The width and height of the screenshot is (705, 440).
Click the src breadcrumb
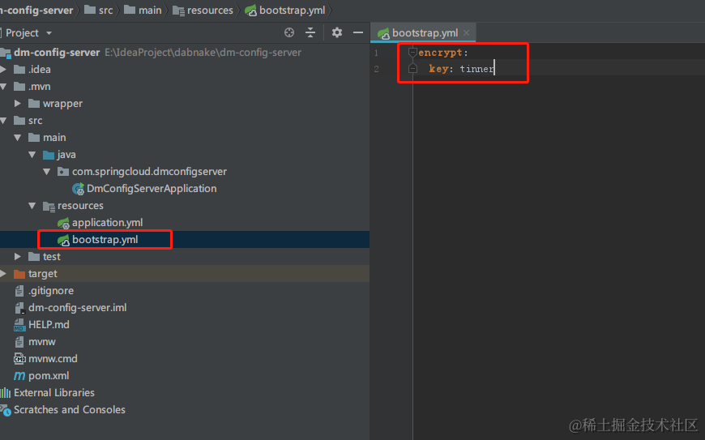[x=99, y=11]
